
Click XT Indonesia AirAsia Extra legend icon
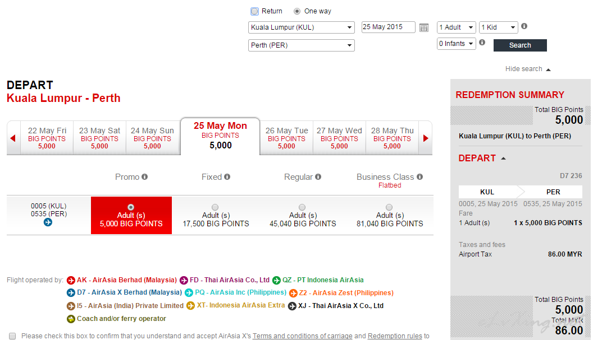coord(190,306)
